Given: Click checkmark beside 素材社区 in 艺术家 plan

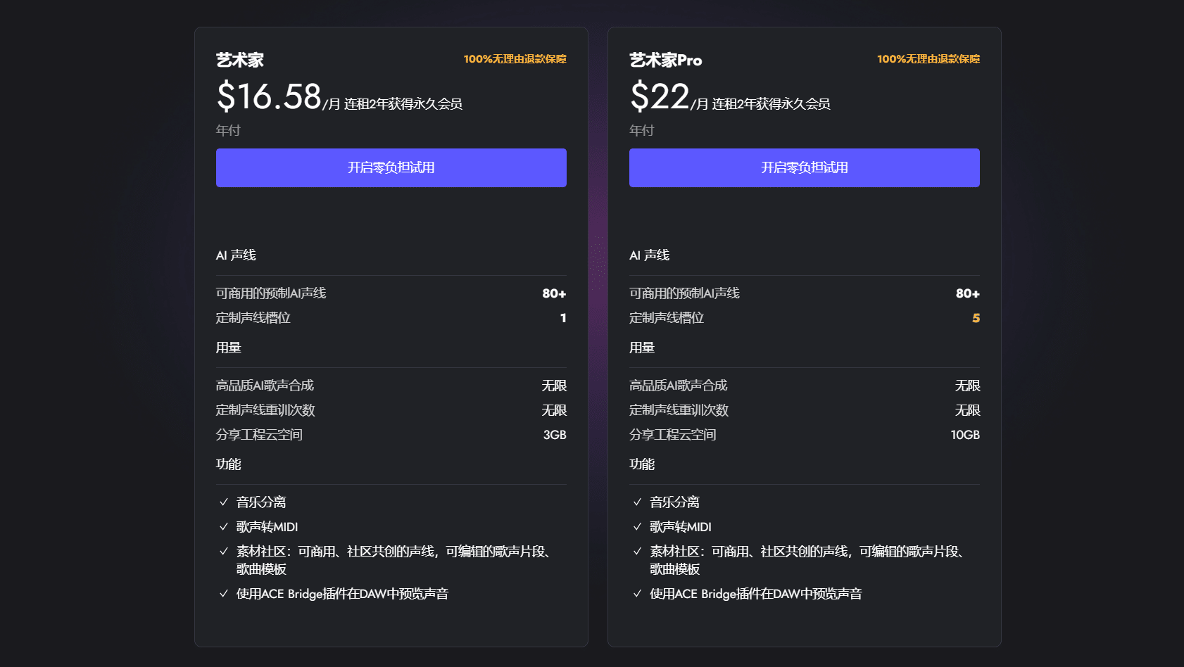Looking at the screenshot, I should click(x=224, y=551).
